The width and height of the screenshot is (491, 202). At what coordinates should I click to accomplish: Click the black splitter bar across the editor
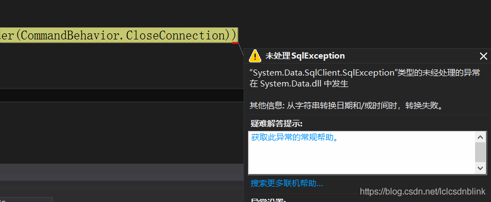coord(122,95)
